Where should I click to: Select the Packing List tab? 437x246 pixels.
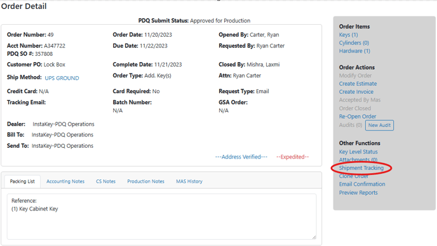click(x=22, y=181)
